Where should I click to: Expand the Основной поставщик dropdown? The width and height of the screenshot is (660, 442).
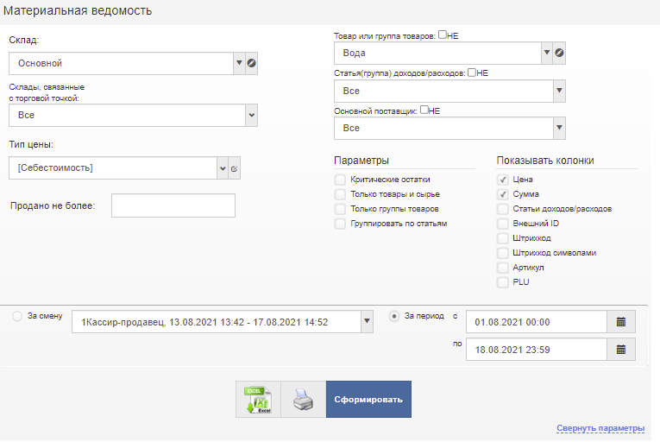pos(559,128)
